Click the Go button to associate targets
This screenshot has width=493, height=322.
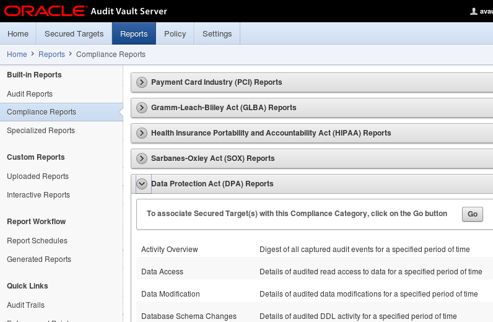[x=472, y=214]
